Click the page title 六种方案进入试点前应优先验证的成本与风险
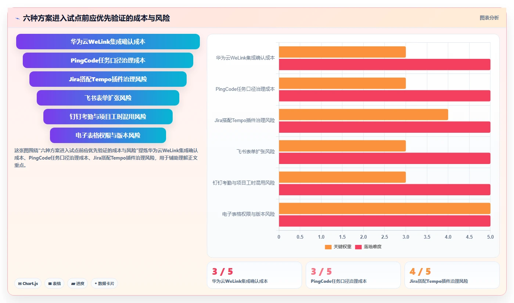The height and width of the screenshot is (303, 514). 96,18
